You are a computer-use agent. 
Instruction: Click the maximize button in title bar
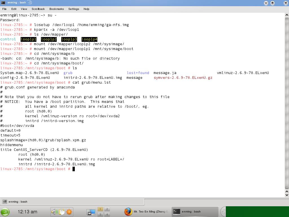pyautogui.click(x=272, y=3)
